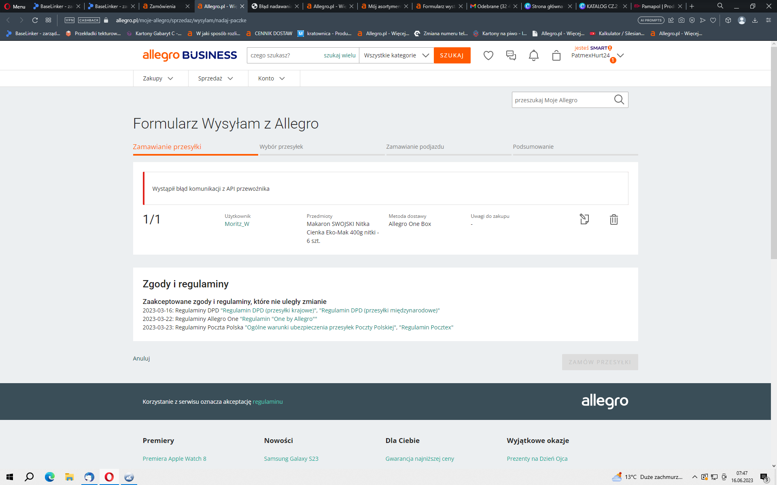Viewport: 777px width, 485px height.
Task: Take snapshot with camera icon in address bar
Action: click(681, 20)
